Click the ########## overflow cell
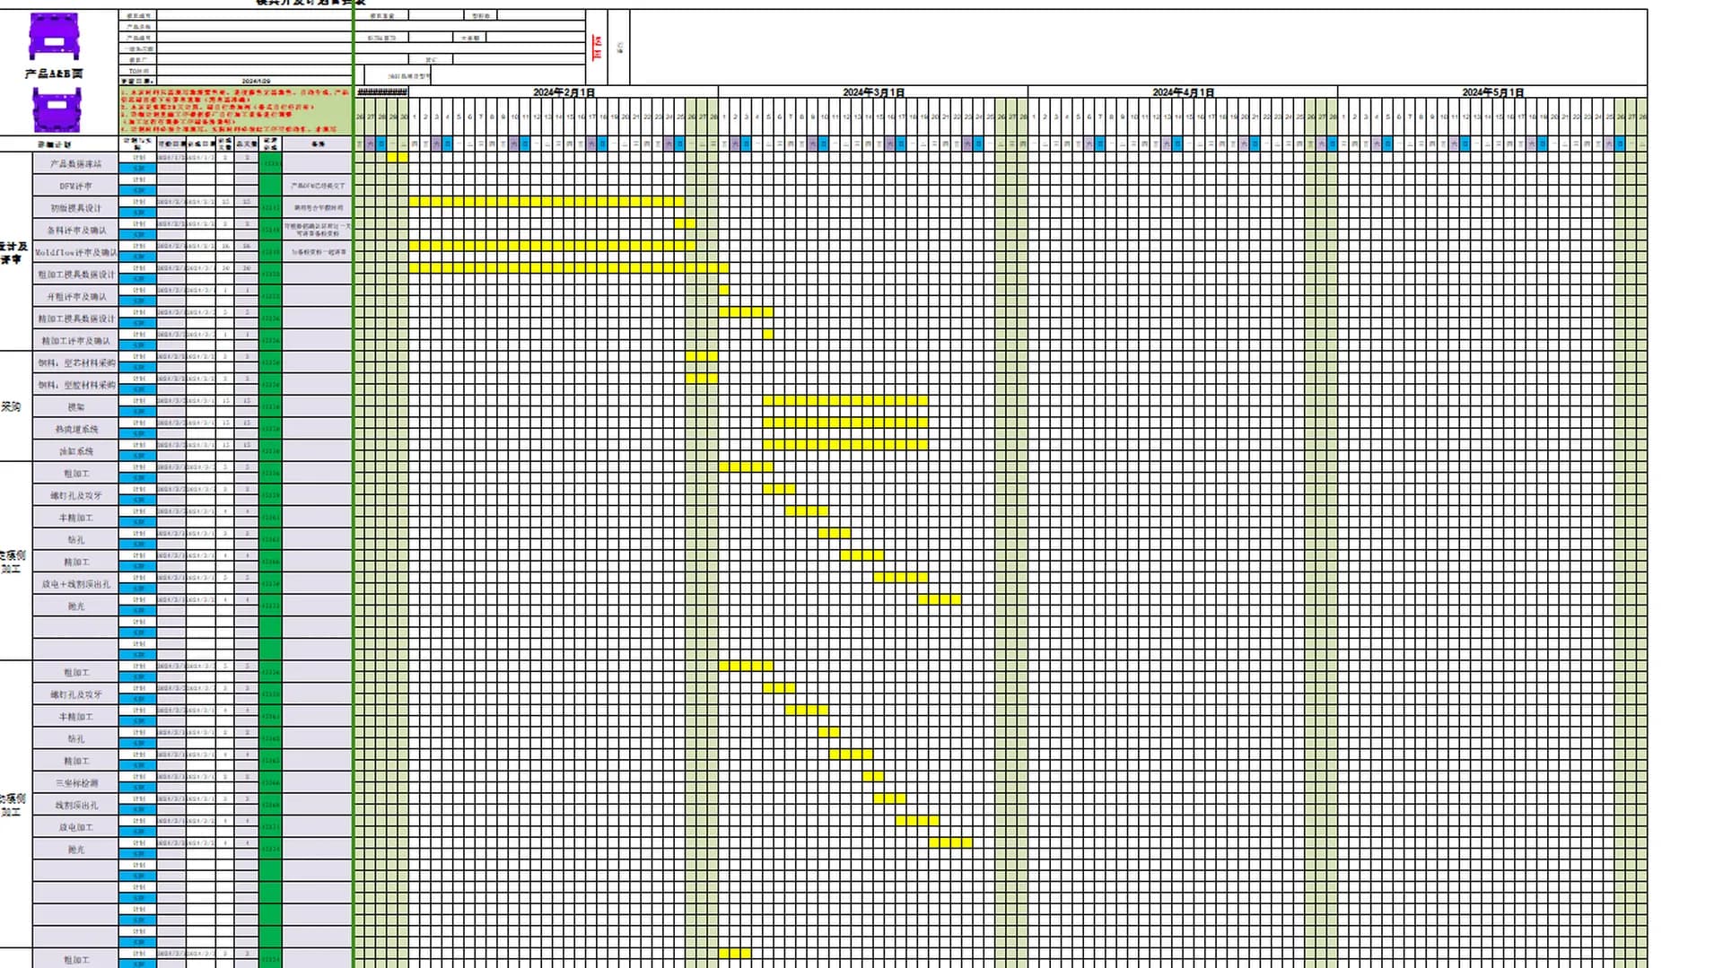Screen dimensions: 1723x968 [x=382, y=92]
